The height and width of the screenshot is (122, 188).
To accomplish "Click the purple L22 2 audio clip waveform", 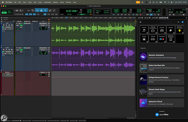I will click(x=93, y=59).
